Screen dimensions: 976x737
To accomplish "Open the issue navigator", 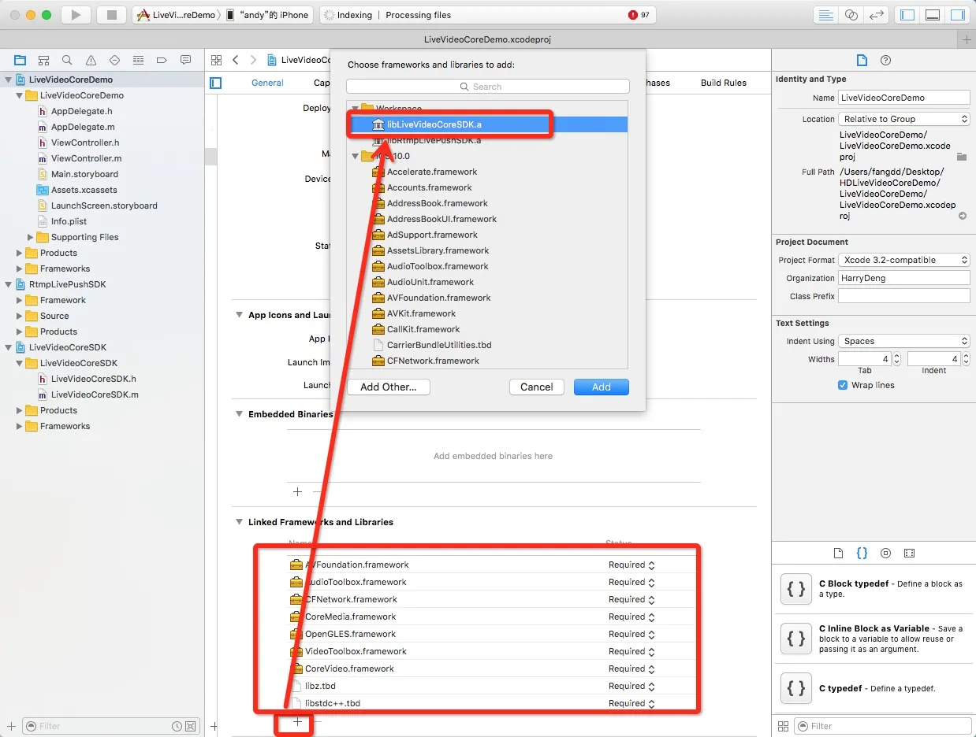I will (x=91, y=60).
